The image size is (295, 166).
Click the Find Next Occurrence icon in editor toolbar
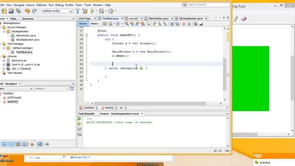click(137, 24)
